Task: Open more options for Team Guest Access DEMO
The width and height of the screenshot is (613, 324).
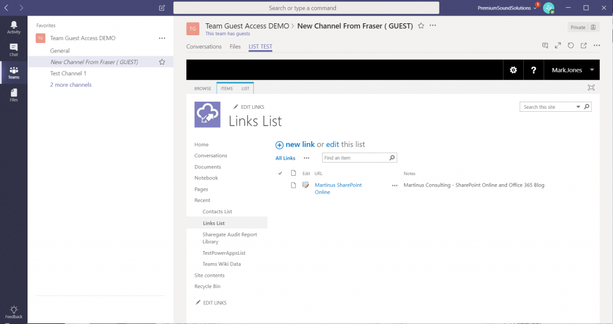Action: (x=162, y=38)
